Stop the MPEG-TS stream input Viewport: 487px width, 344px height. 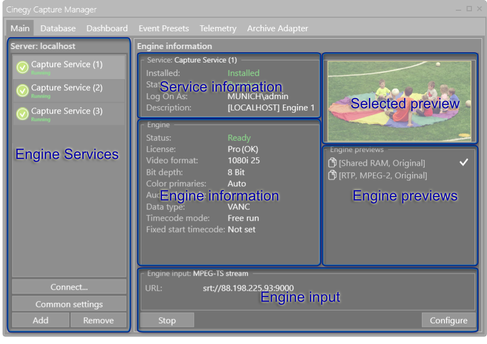click(167, 320)
